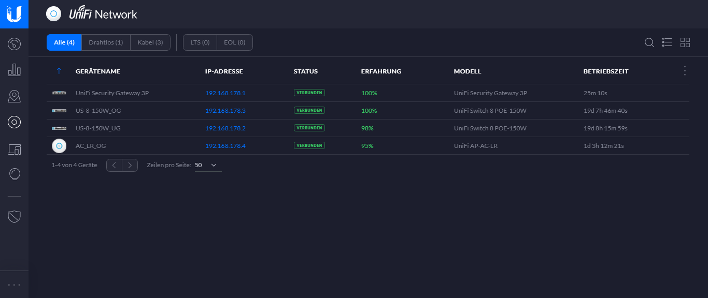Screen dimensions: 708x298
Task: Select the LTS (0) filter tab
Action: [200, 42]
